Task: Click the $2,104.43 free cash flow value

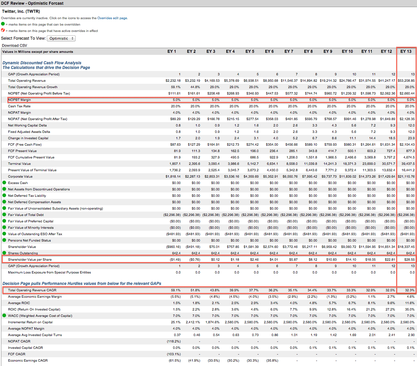Action: 407,145
